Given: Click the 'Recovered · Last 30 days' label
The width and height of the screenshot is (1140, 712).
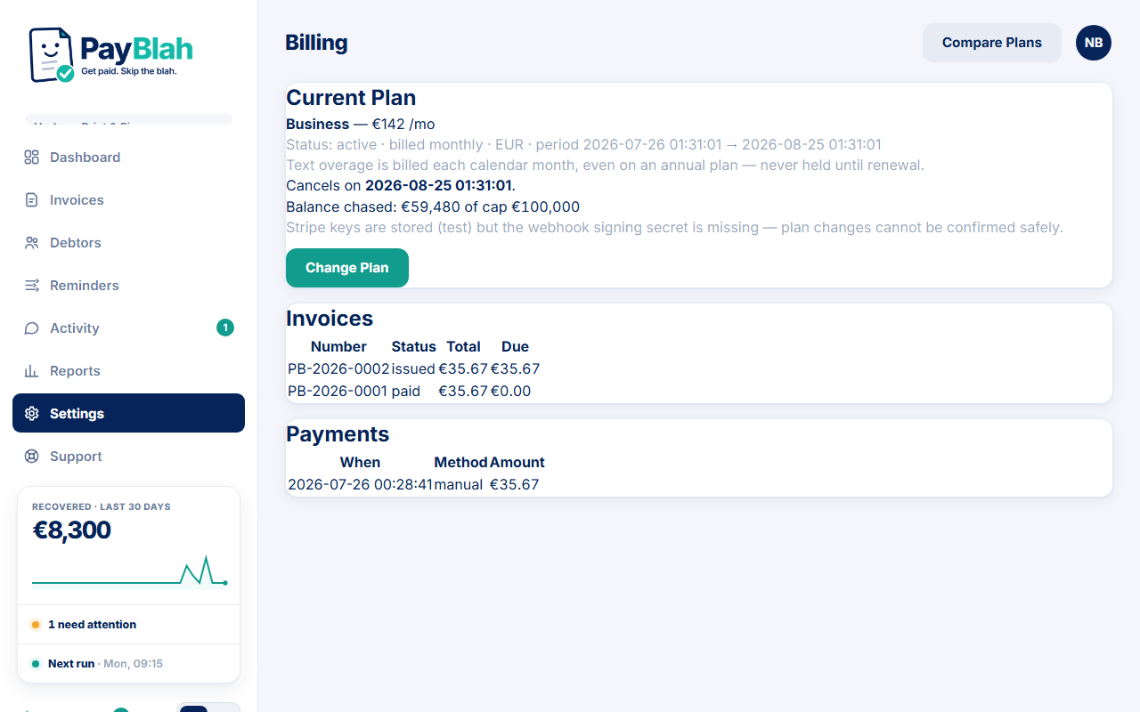Looking at the screenshot, I should [x=102, y=506].
